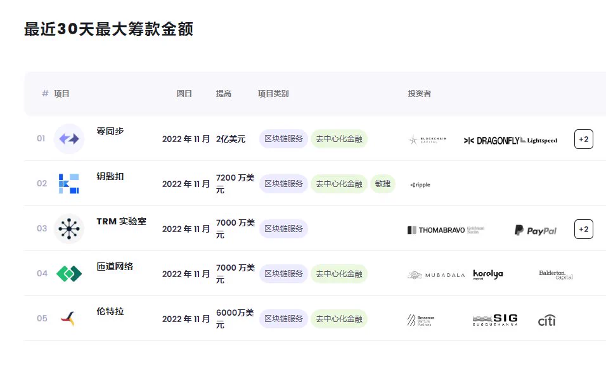The image size is (606, 367).
Task: Expand +2 more investors for 零同步
Action: pos(584,139)
